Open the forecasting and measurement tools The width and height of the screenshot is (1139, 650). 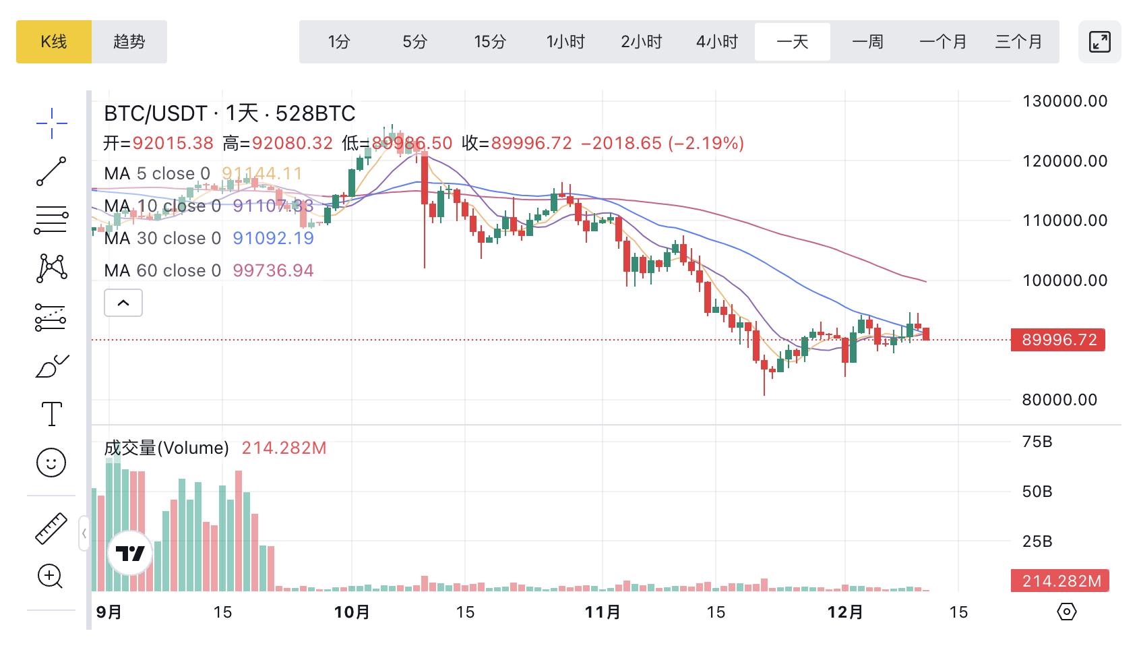coord(51,317)
